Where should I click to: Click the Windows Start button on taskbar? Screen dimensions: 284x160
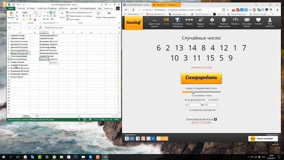[x=4, y=157]
